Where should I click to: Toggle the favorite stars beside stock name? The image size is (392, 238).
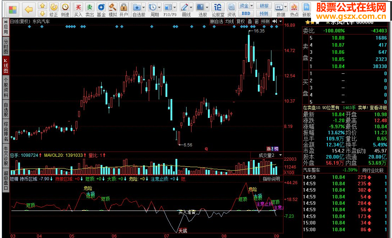[312, 22]
